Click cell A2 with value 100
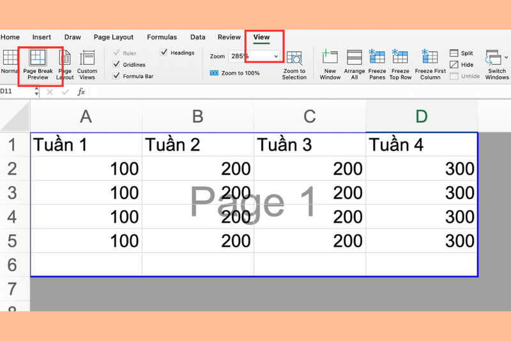 tap(86, 169)
